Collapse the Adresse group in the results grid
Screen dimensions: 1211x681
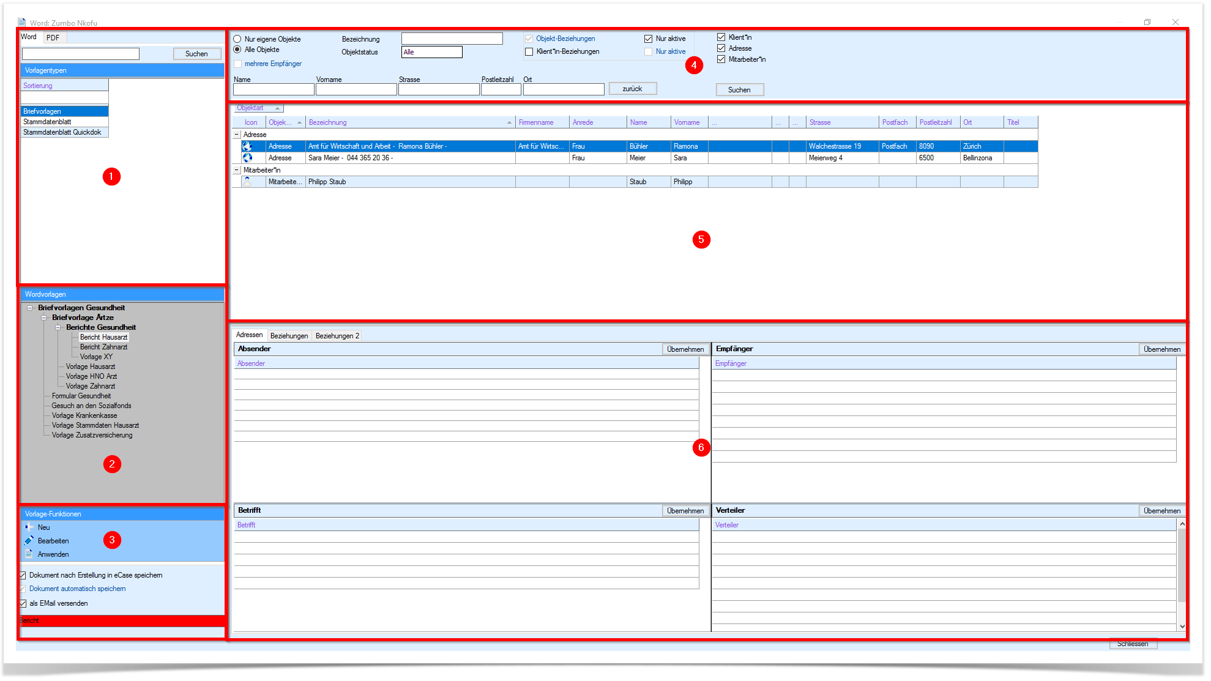tap(237, 135)
